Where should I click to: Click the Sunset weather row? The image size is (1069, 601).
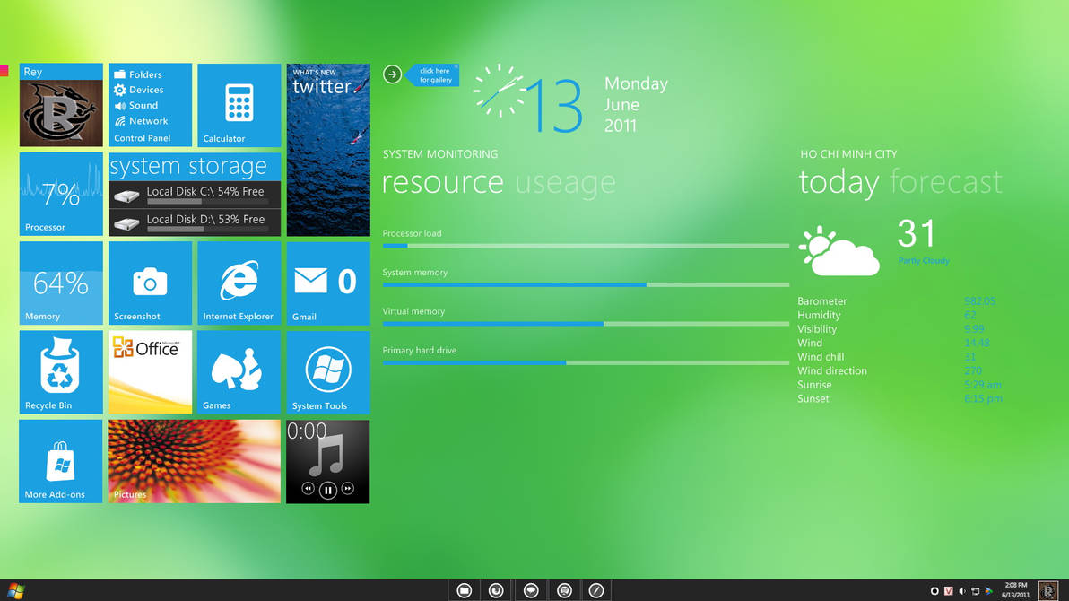pos(900,398)
